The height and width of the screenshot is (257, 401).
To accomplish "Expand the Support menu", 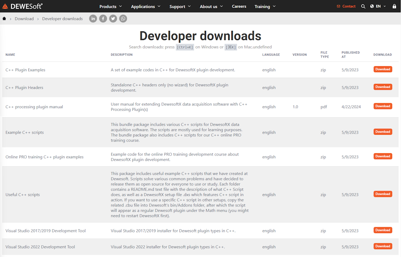I will click(x=180, y=6).
